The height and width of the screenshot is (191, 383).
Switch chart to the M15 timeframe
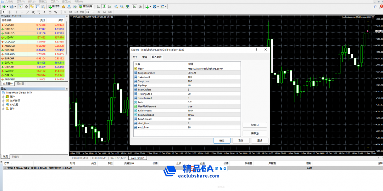pyautogui.click(x=76, y=12)
